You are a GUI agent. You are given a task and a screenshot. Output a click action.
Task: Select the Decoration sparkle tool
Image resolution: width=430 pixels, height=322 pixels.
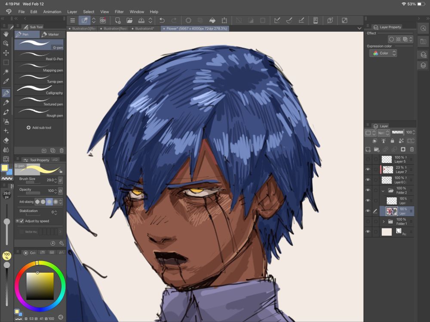click(6, 131)
